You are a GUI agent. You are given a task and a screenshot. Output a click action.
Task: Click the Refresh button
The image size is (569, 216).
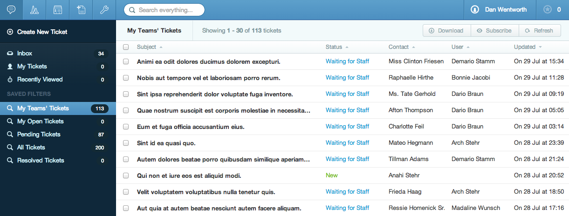pos(540,31)
